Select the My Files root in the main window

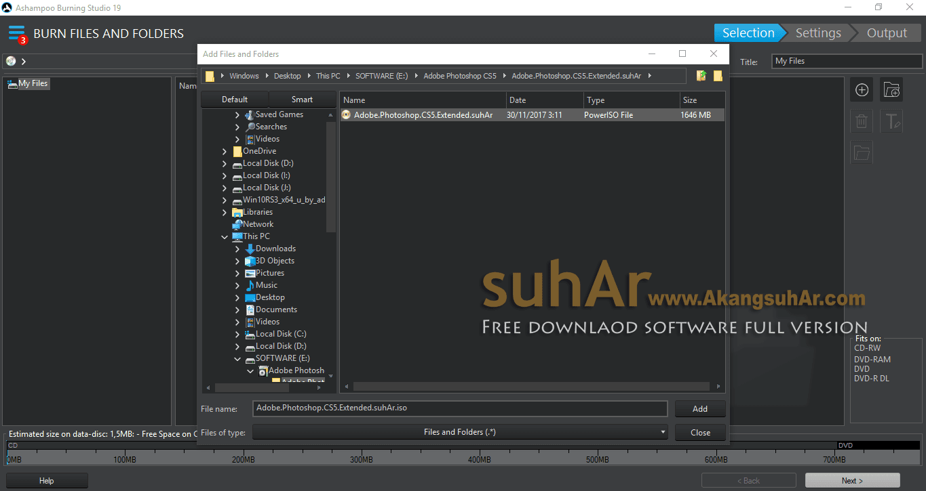(33, 83)
